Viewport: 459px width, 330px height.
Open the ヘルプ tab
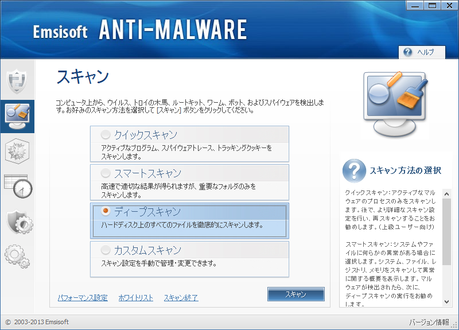click(422, 52)
